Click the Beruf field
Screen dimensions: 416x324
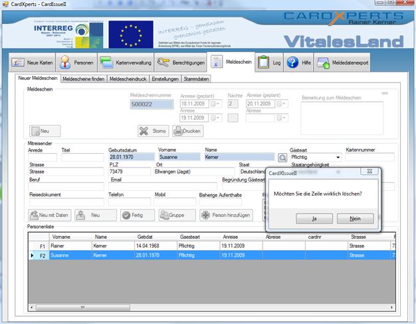point(66,186)
